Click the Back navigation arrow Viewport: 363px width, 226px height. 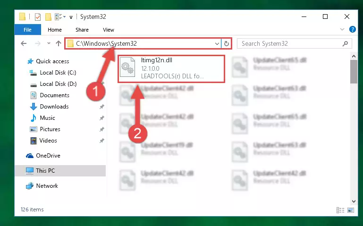coord(24,43)
